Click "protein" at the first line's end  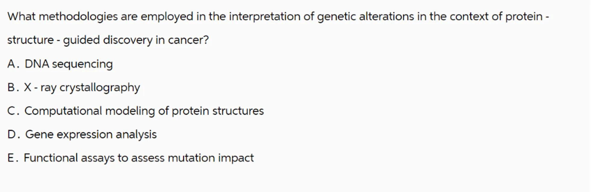point(524,16)
